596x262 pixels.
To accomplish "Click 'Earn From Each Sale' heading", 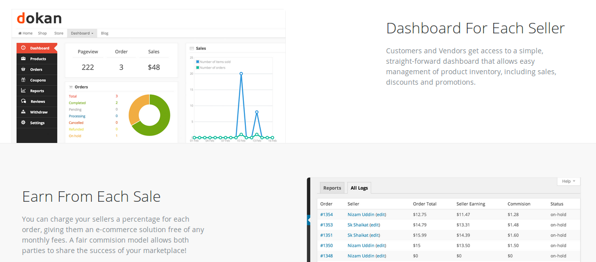I will (x=91, y=197).
